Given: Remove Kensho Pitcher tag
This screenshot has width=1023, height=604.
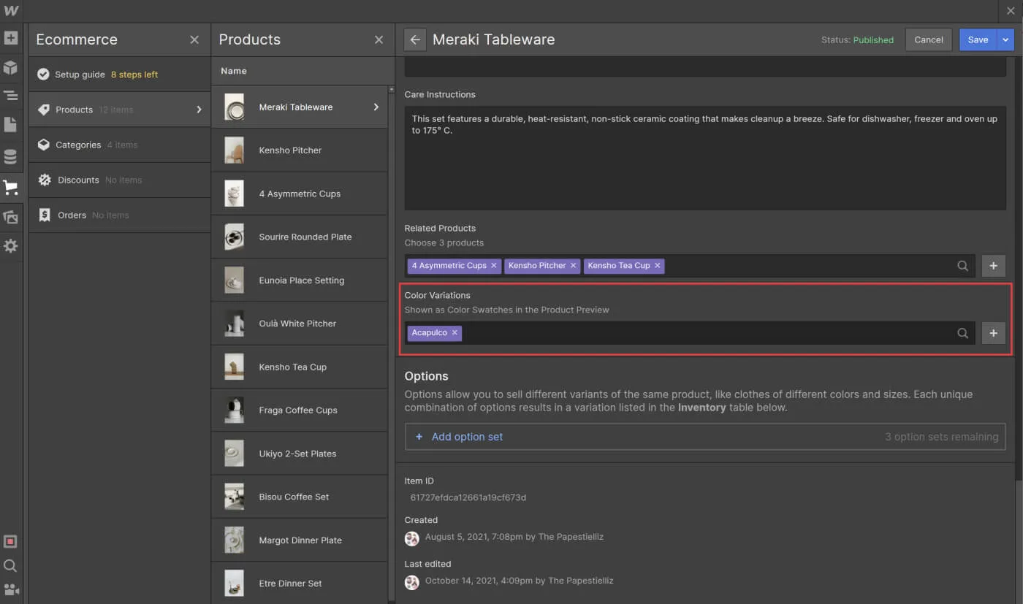Looking at the screenshot, I should pos(573,266).
